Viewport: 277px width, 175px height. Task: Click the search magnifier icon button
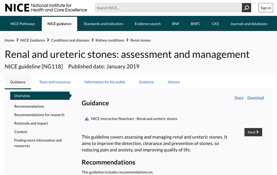246,8
